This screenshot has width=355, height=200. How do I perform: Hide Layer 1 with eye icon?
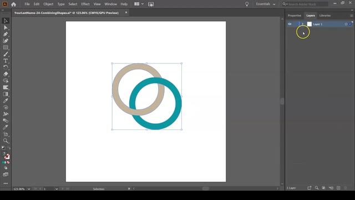pyautogui.click(x=290, y=24)
